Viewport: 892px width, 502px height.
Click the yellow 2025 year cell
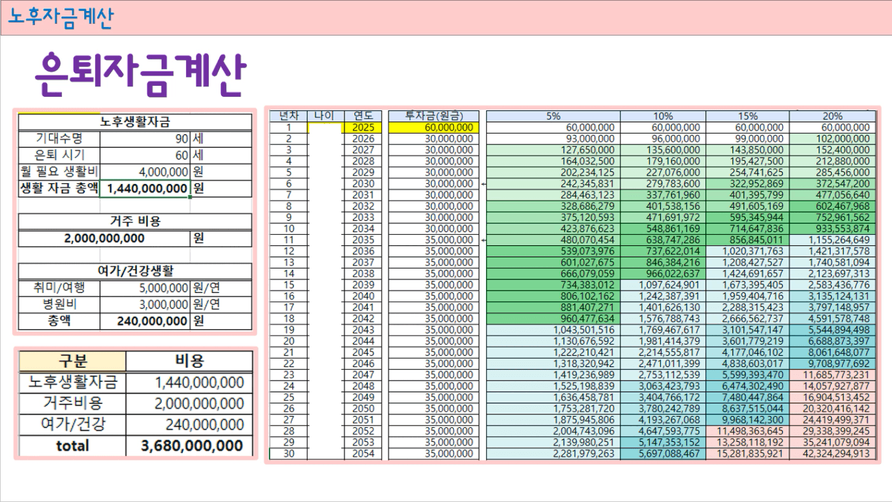tap(363, 128)
